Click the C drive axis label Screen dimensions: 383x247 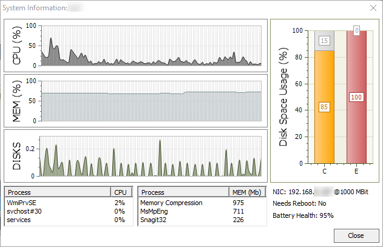(324, 171)
